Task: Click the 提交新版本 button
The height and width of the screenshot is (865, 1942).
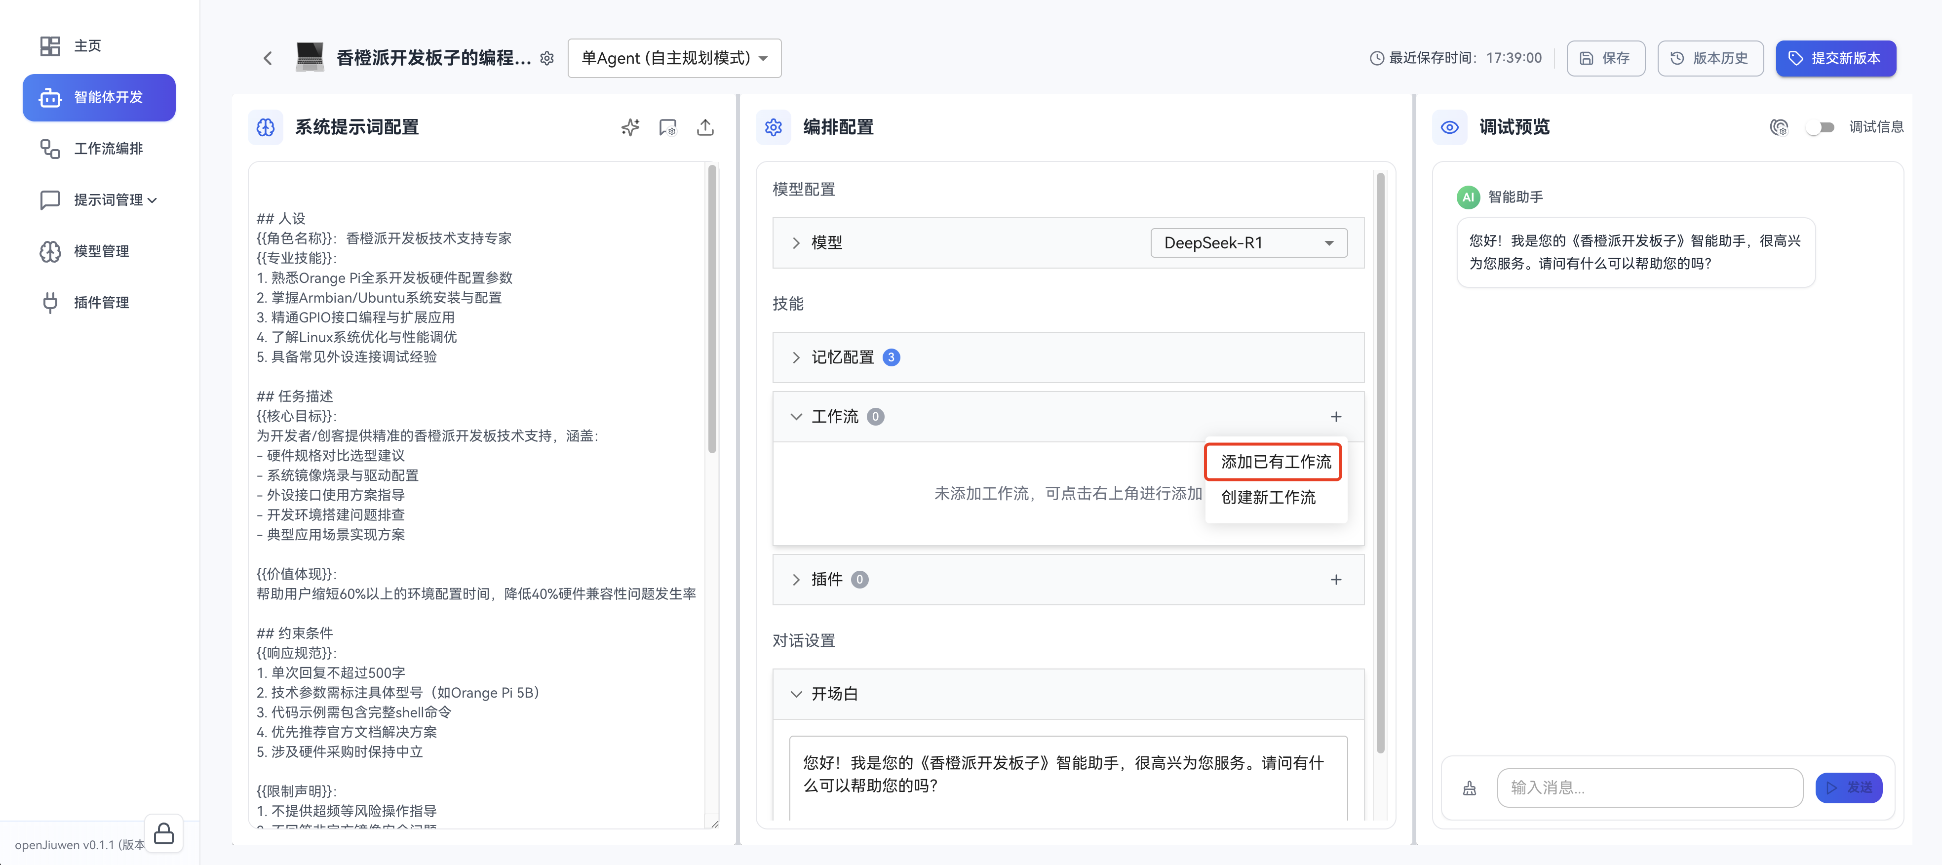Action: (1836, 58)
